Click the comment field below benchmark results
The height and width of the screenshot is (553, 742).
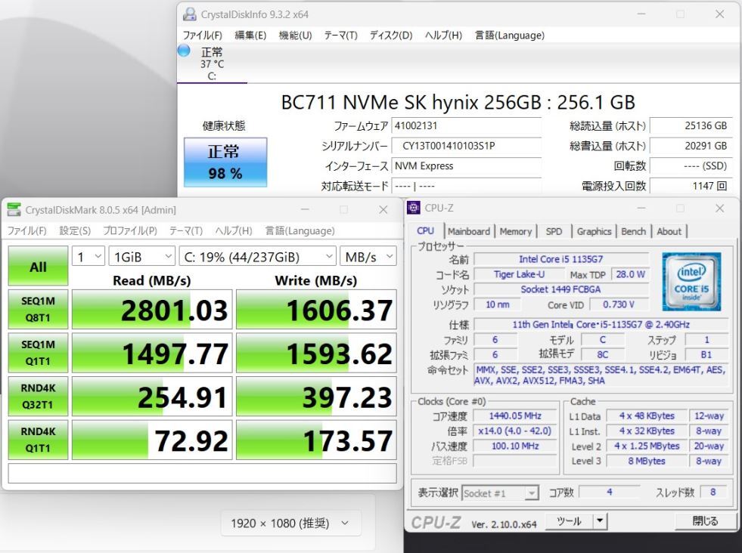tap(202, 473)
